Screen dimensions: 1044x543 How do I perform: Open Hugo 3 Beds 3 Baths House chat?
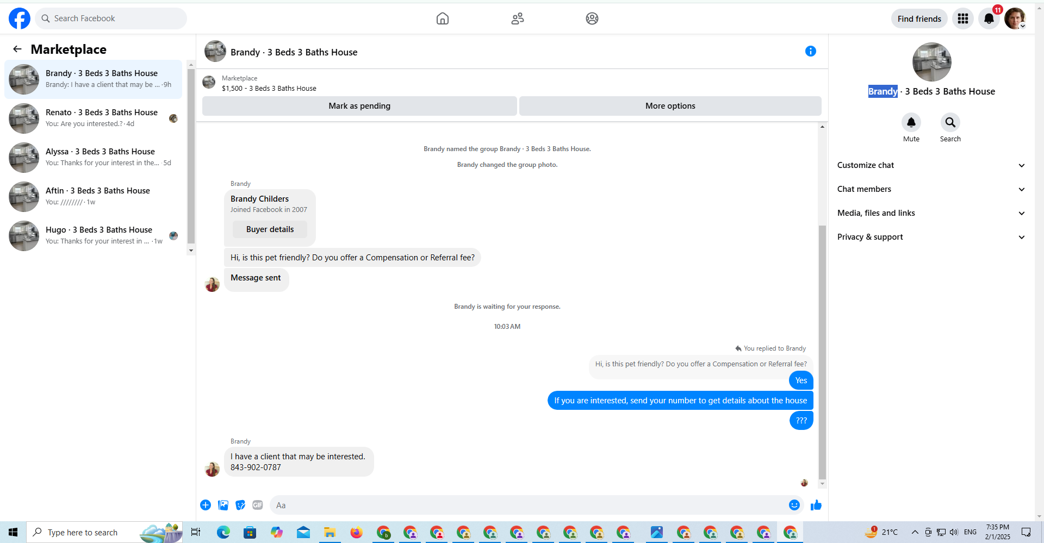(94, 236)
